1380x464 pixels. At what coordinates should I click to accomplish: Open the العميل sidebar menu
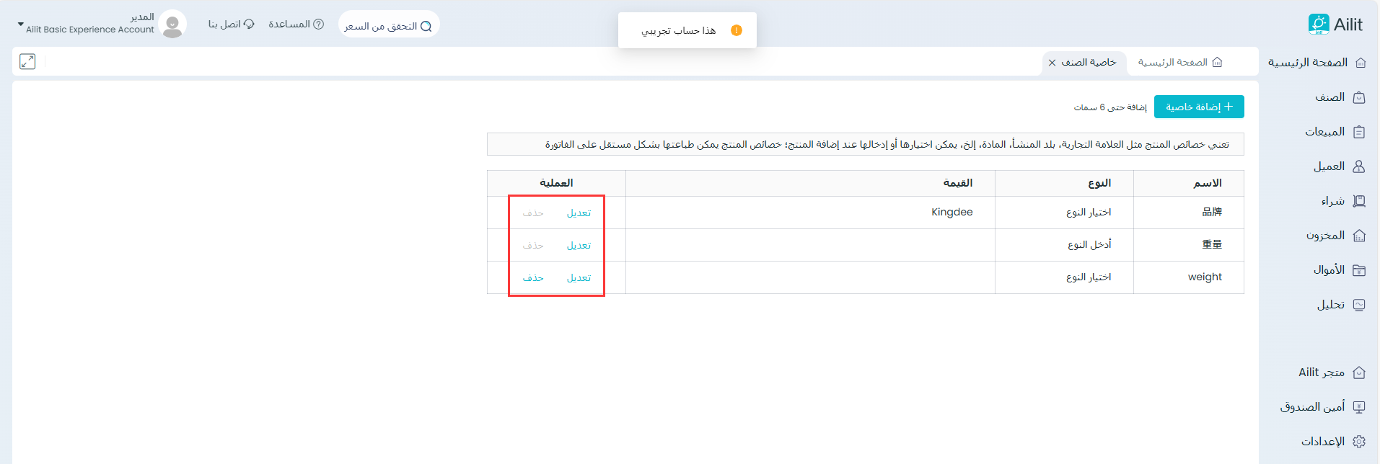1329,166
